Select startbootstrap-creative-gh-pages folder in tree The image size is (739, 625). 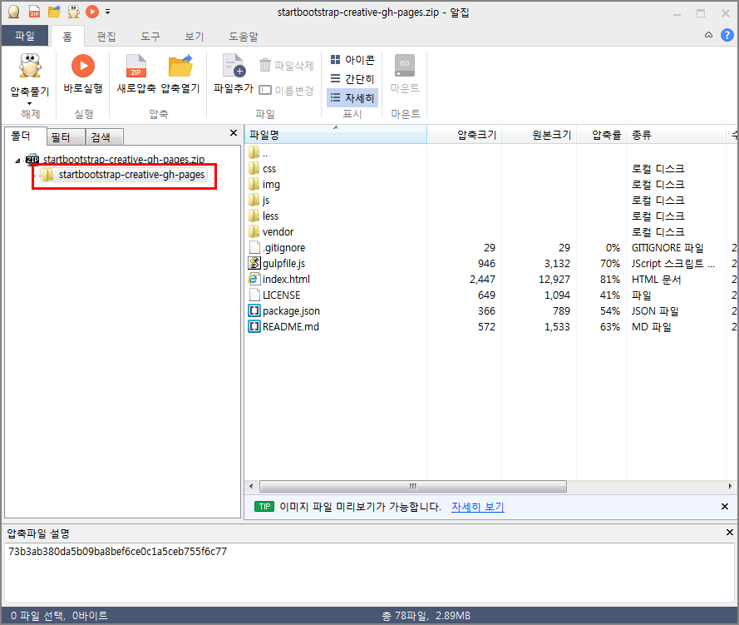[125, 175]
